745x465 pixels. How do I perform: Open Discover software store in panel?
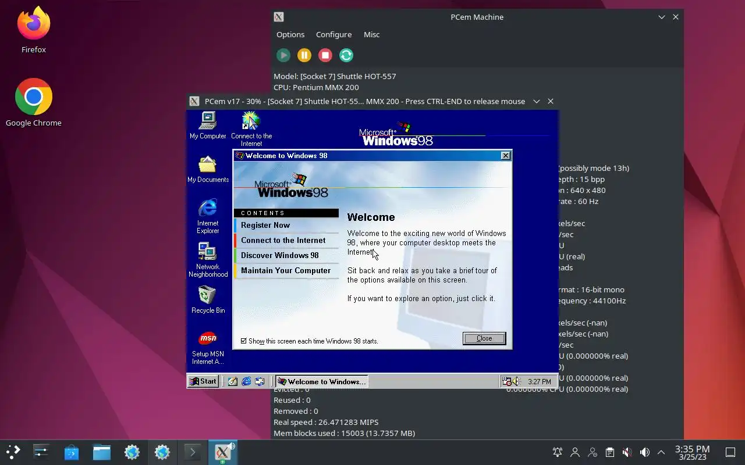(x=72, y=452)
